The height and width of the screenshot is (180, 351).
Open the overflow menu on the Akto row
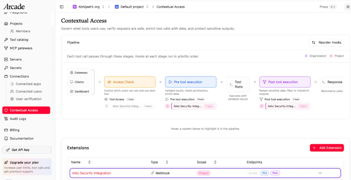pyautogui.click(x=320, y=173)
